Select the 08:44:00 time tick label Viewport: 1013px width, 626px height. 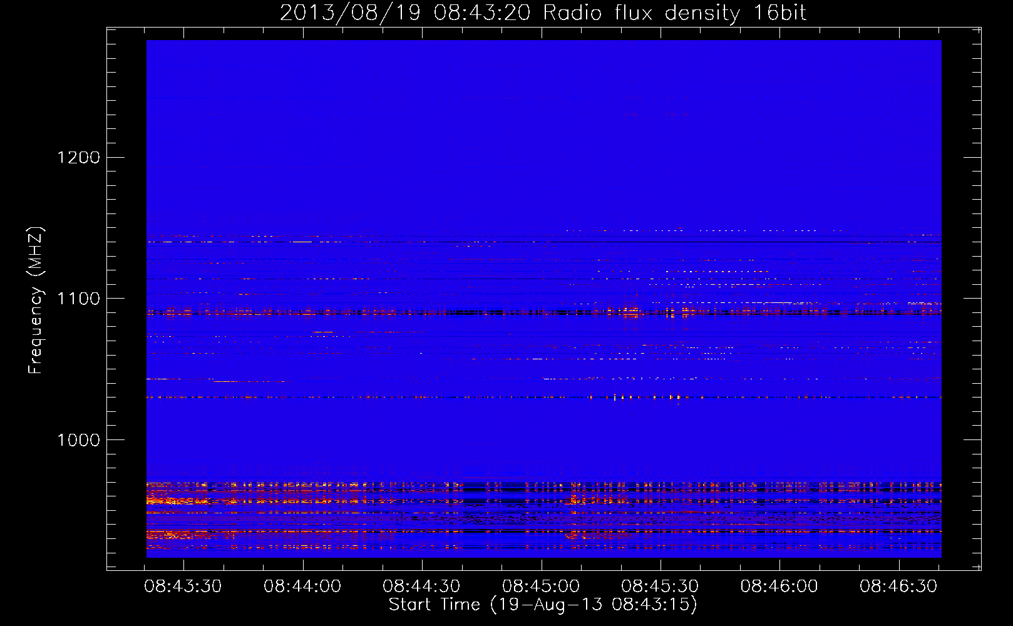point(302,587)
